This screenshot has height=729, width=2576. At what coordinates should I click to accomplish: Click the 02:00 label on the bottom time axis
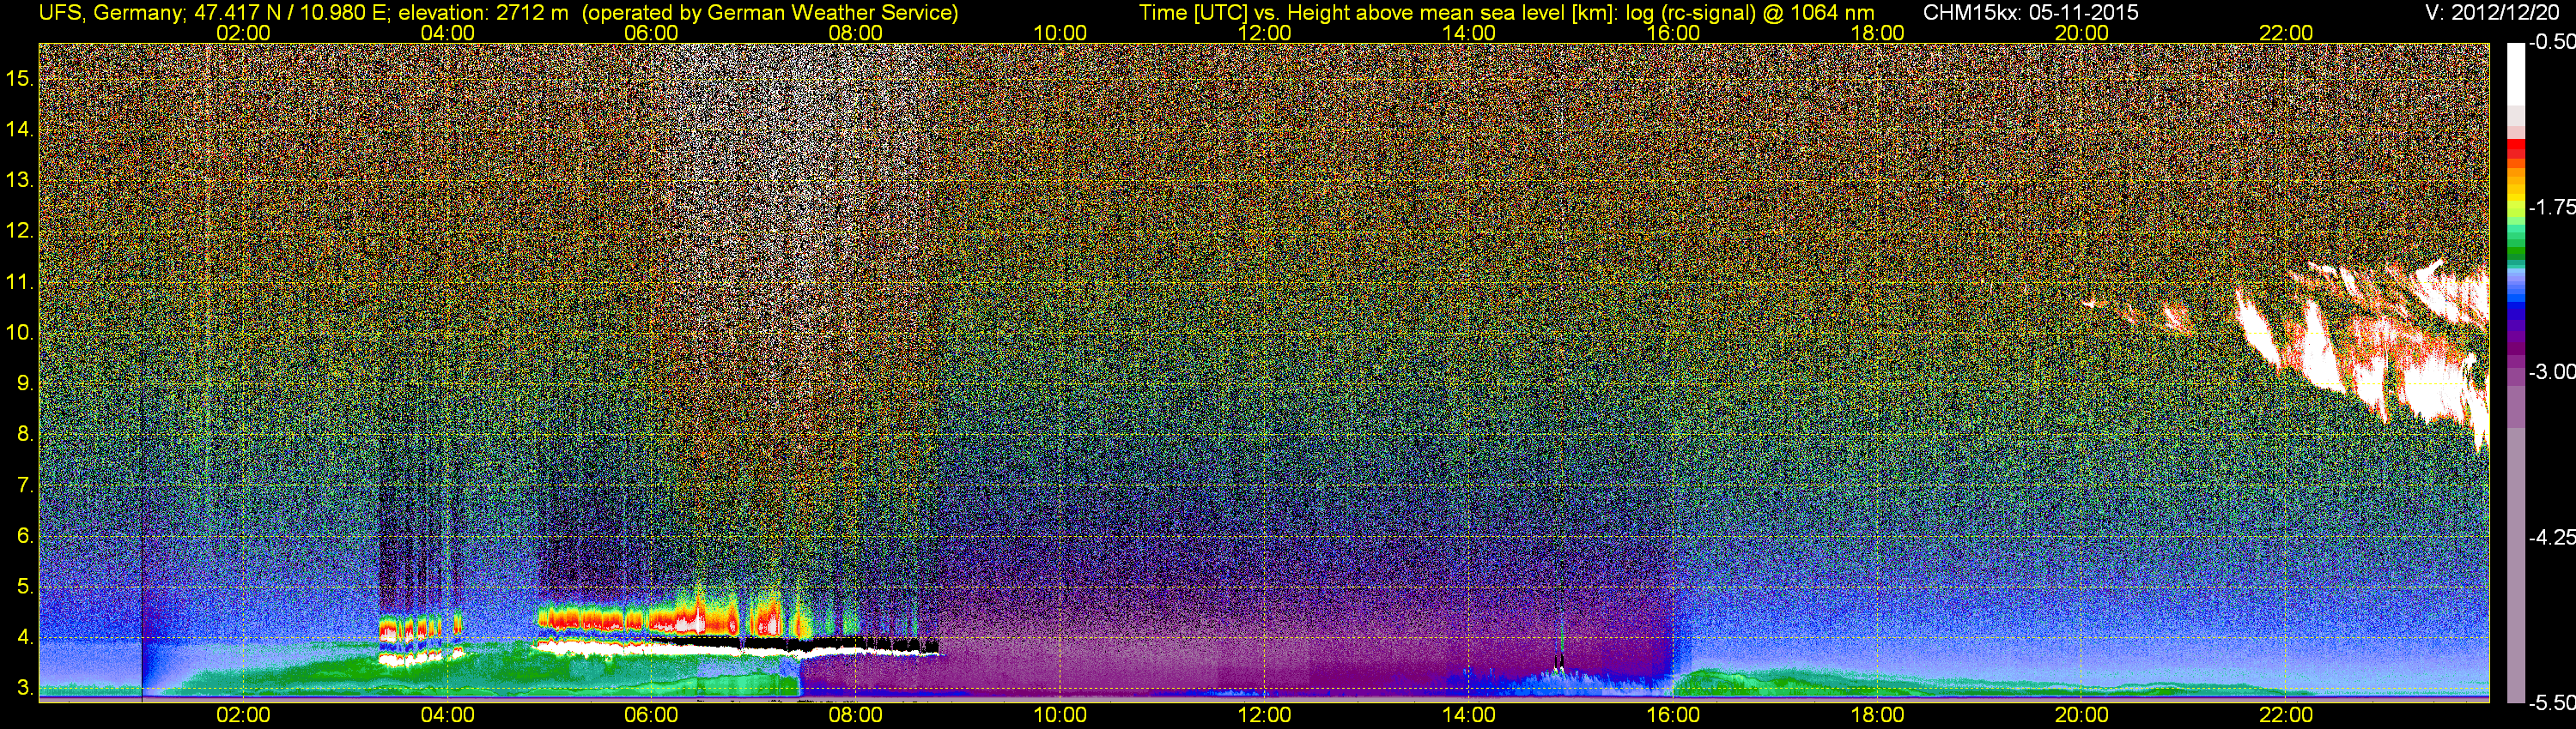pos(243,715)
